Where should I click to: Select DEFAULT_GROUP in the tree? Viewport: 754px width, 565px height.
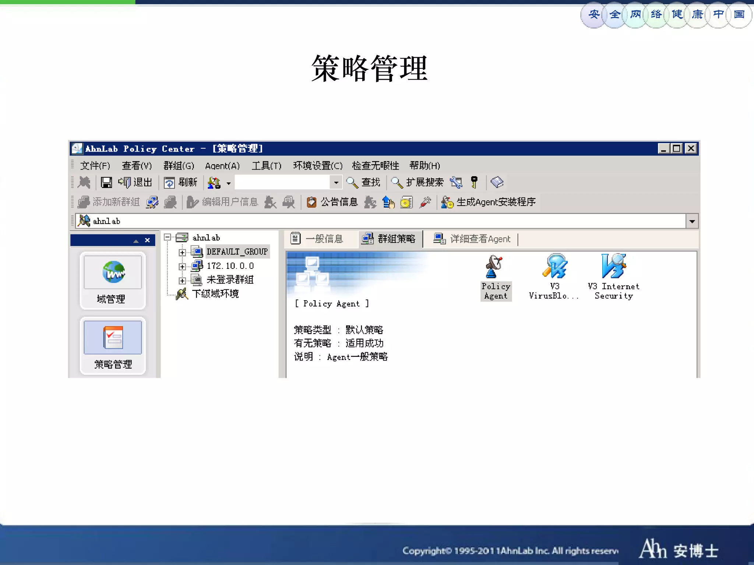237,252
